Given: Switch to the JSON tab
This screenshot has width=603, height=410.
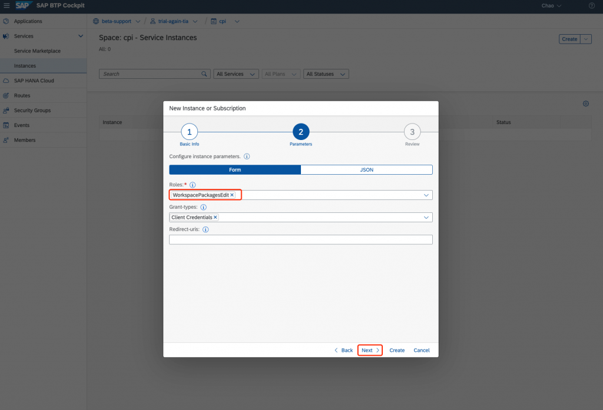Looking at the screenshot, I should [366, 170].
